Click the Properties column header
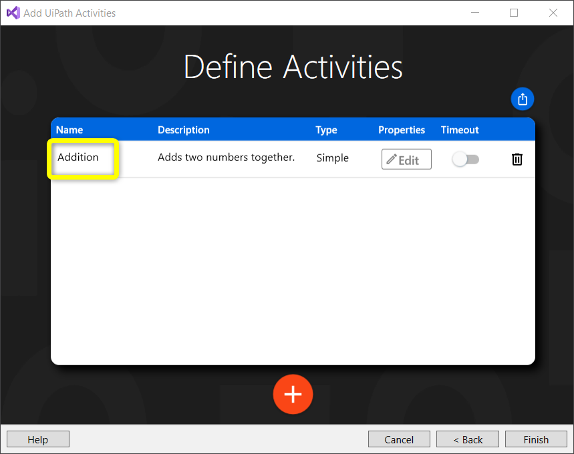 pyautogui.click(x=402, y=130)
